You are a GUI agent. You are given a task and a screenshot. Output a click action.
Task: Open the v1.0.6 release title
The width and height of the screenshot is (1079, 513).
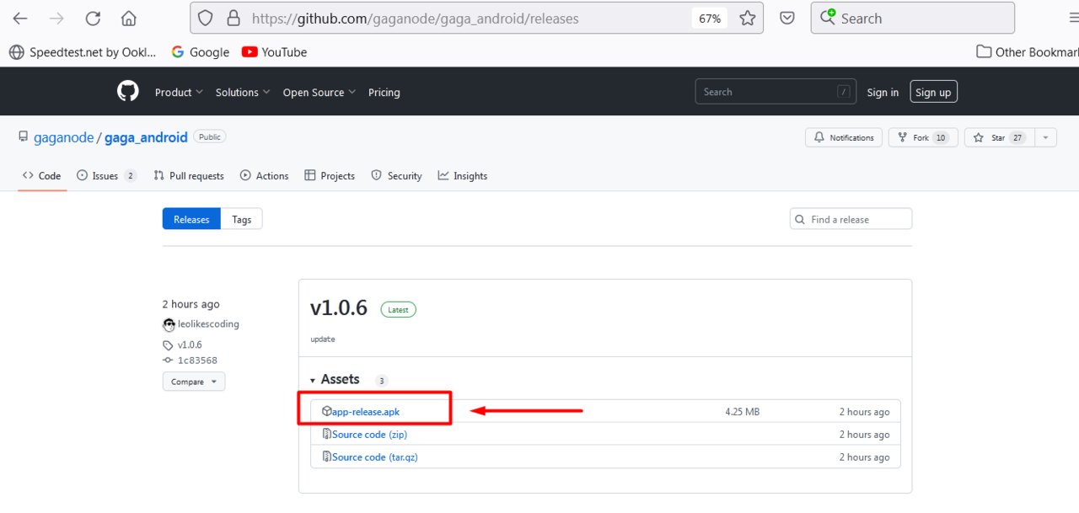point(339,308)
